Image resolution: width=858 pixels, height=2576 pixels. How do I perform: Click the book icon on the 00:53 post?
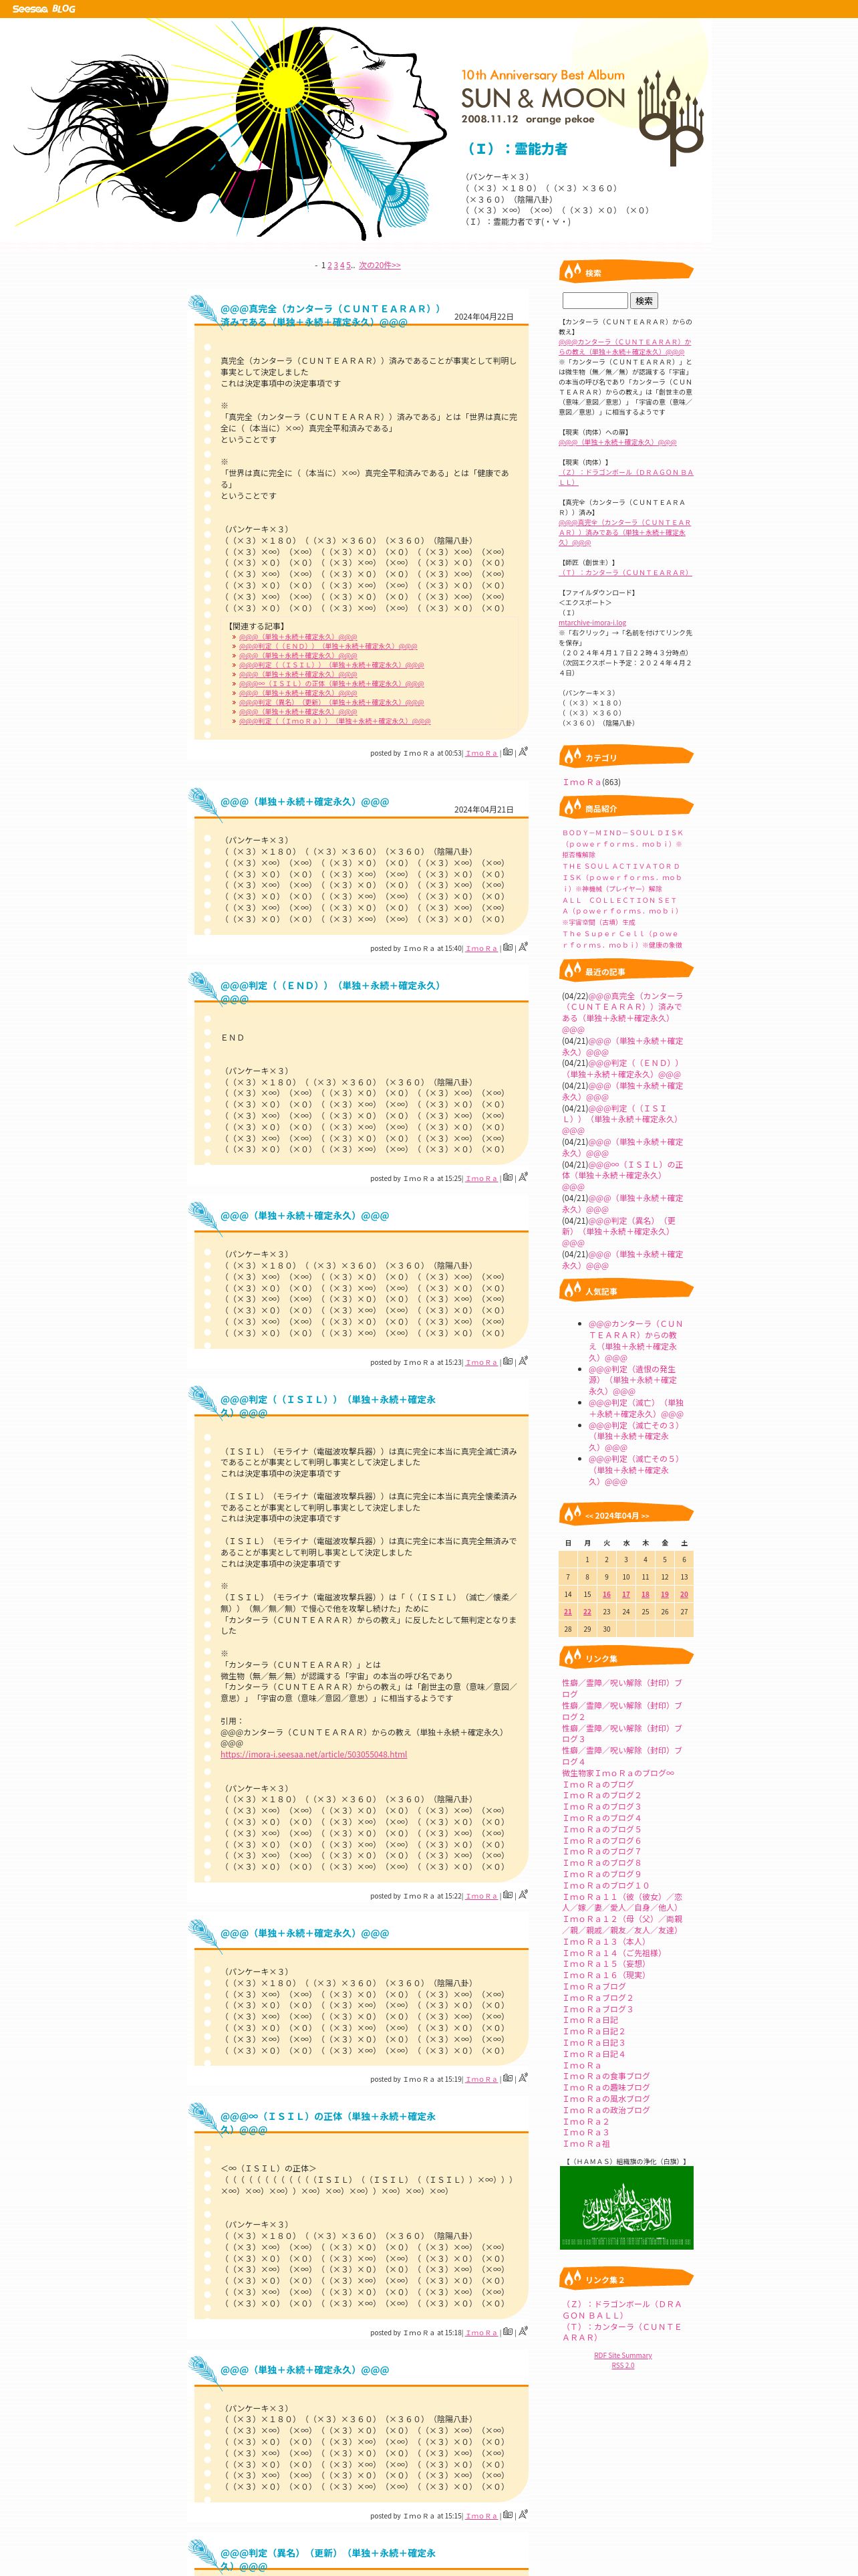click(x=507, y=752)
